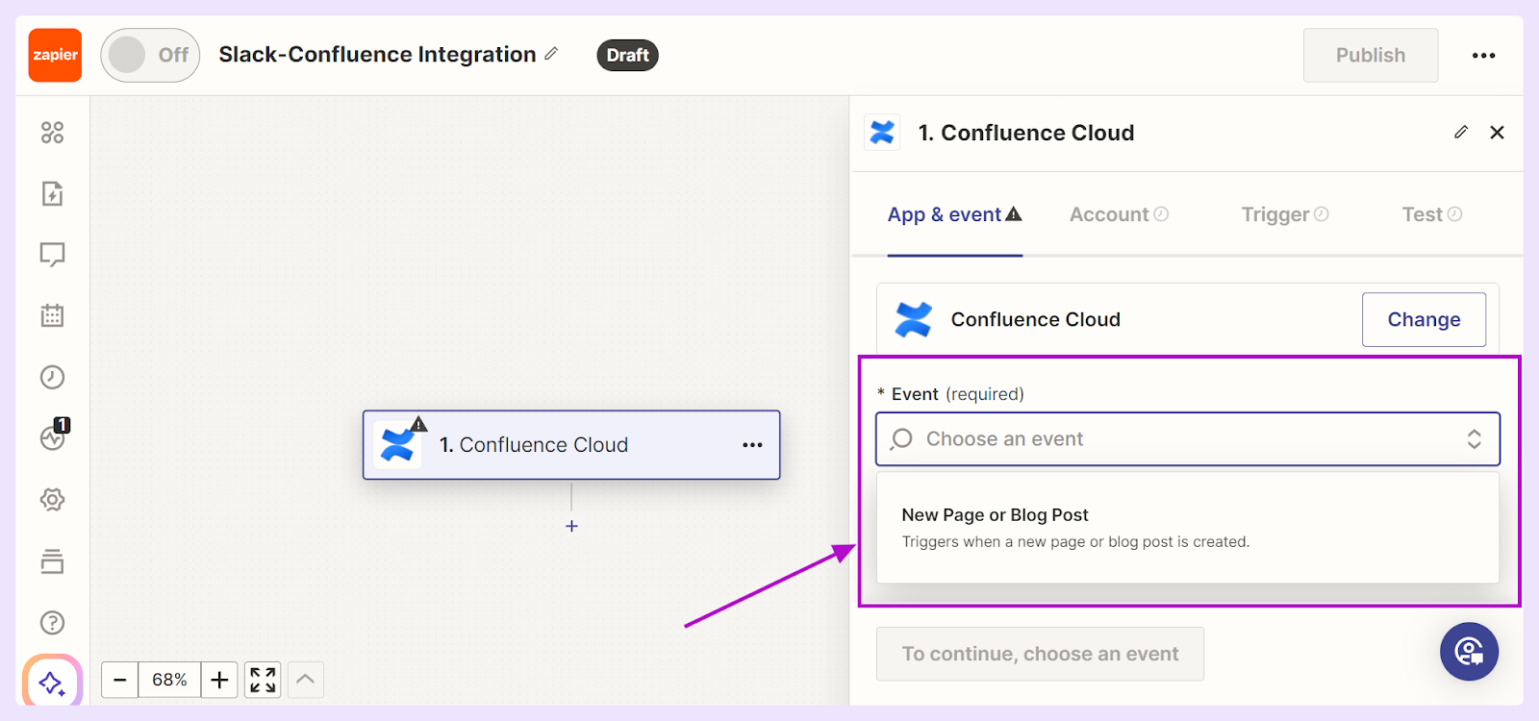Launch the AI sparkle assistant button

(52, 683)
